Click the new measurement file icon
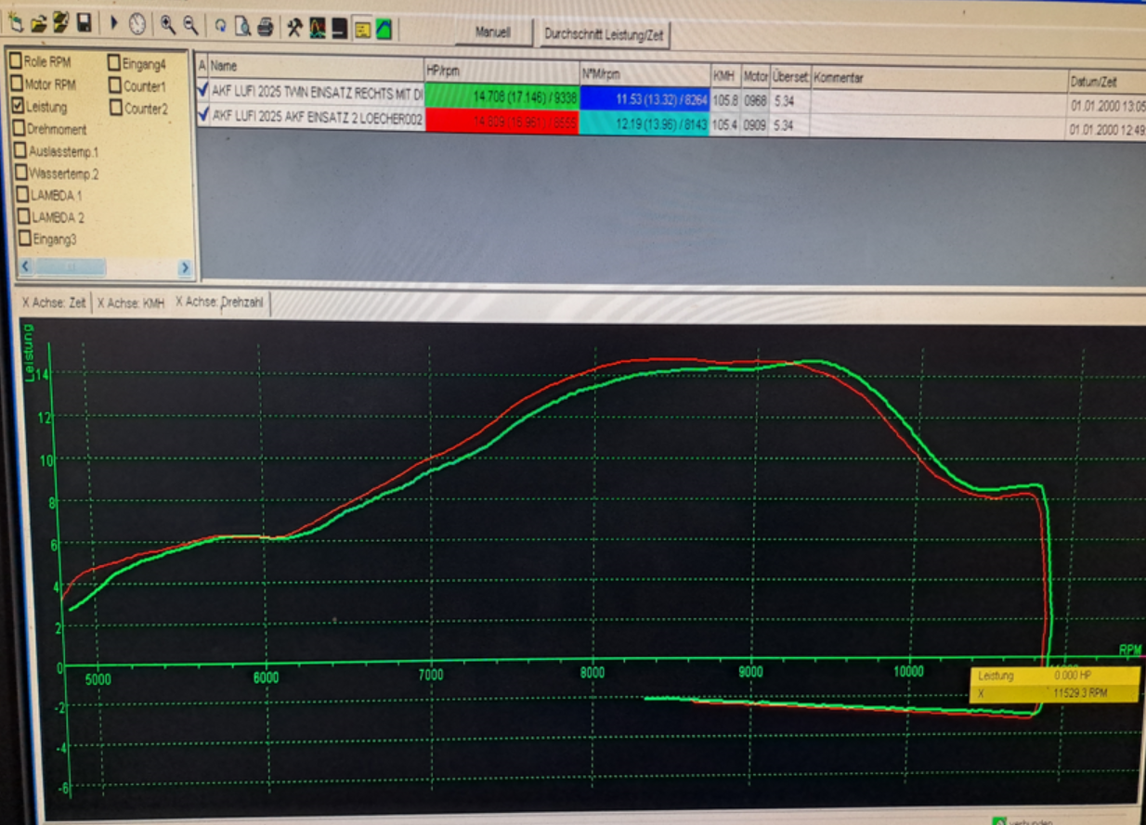 [16, 25]
